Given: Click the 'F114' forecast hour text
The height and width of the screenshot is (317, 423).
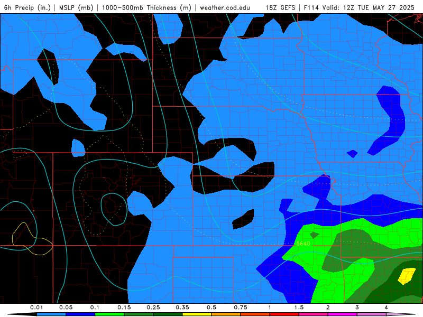Looking at the screenshot, I should click(311, 7).
